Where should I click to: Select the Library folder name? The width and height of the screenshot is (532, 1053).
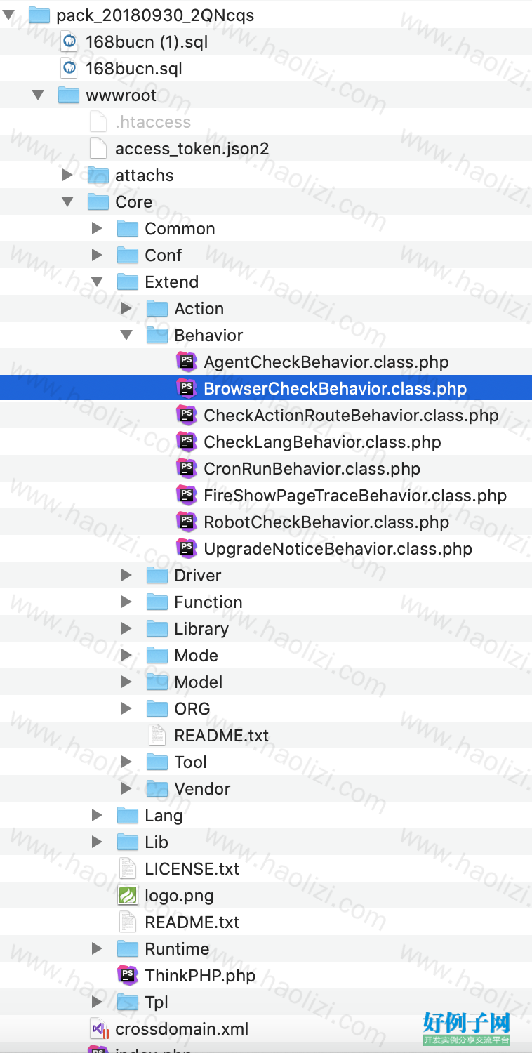pyautogui.click(x=201, y=629)
